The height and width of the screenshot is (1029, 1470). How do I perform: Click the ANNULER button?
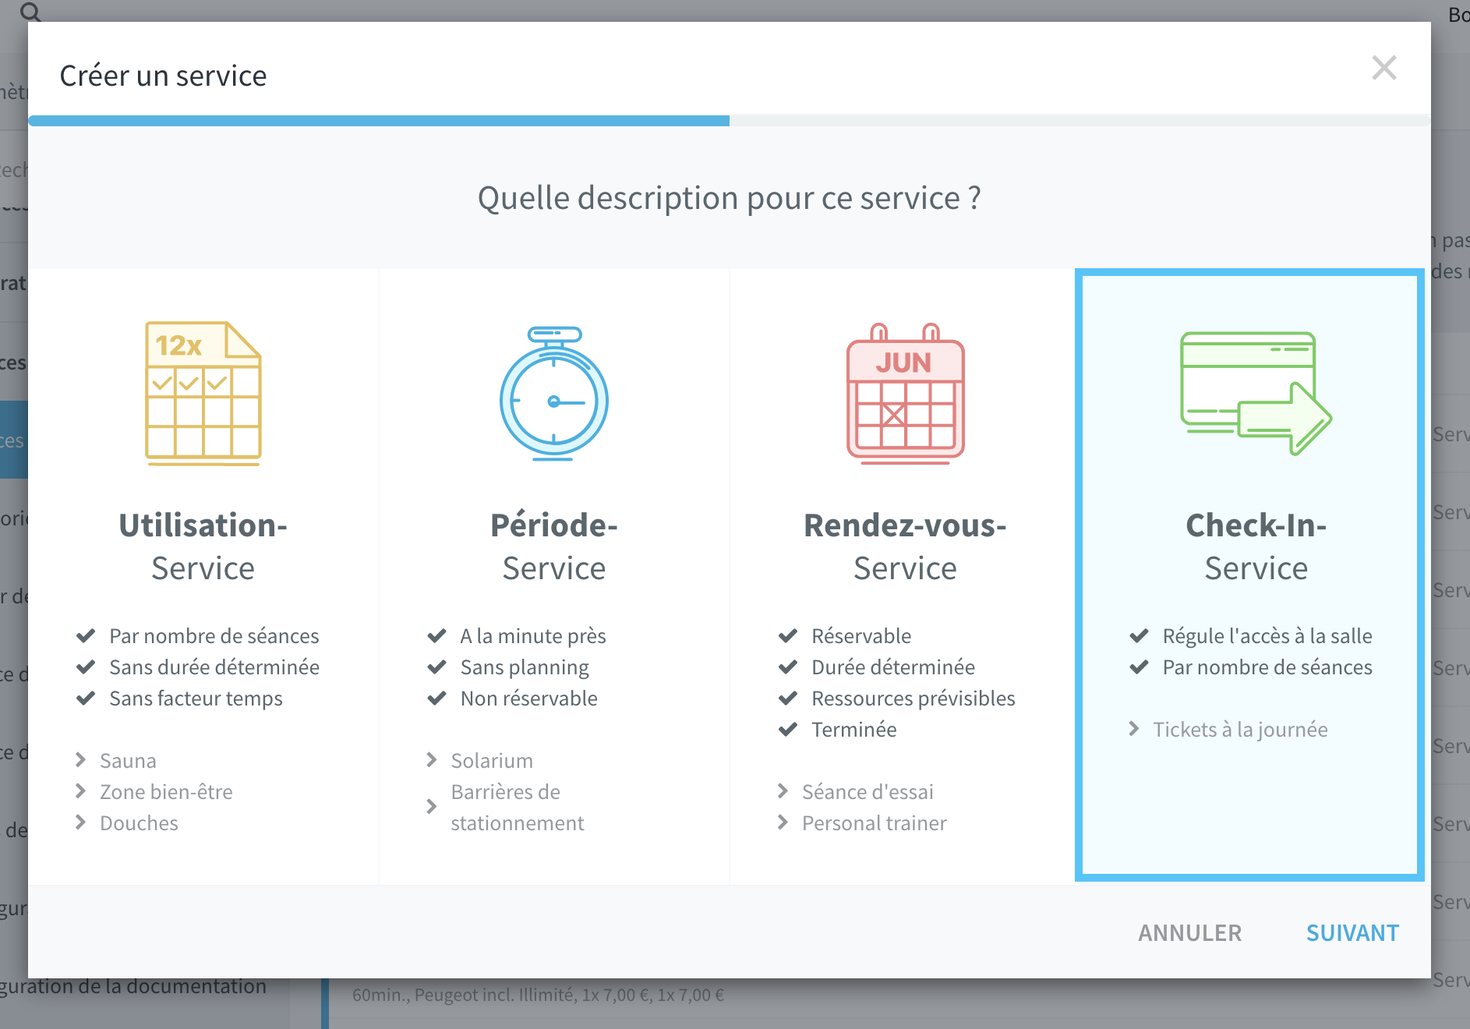1189,933
